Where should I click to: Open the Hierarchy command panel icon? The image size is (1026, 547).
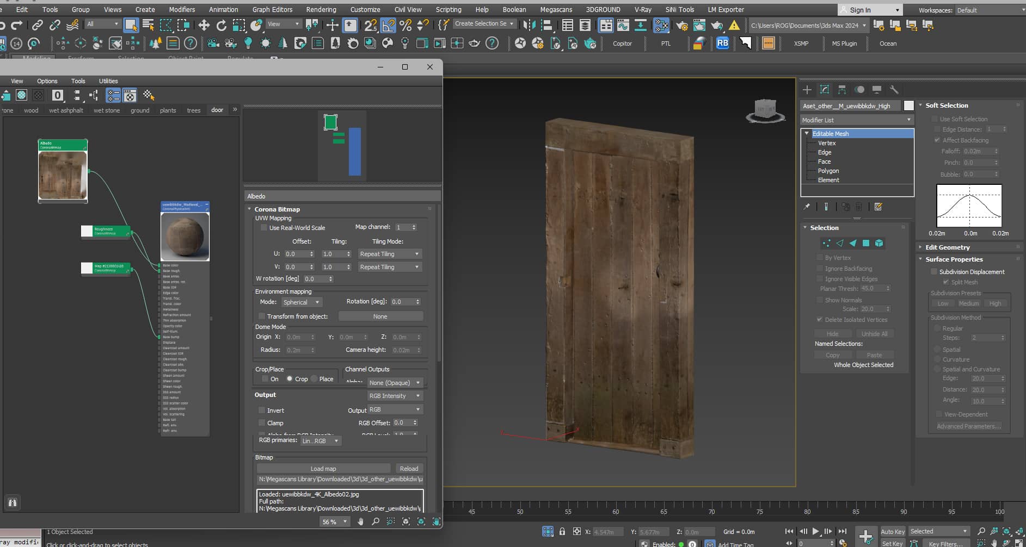[x=842, y=90]
